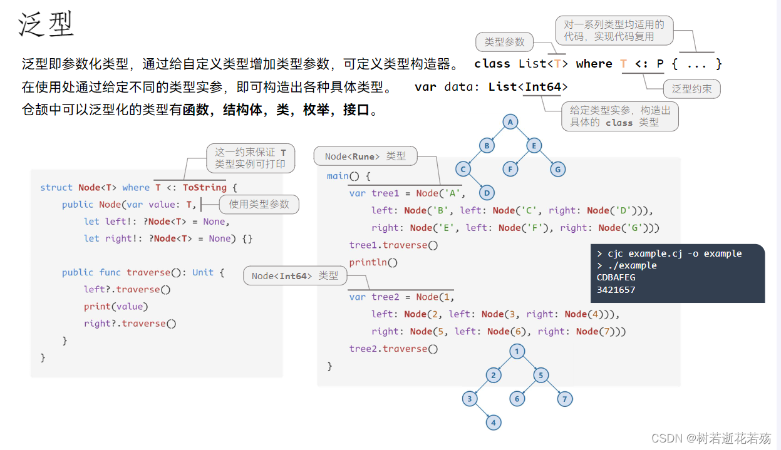The height and width of the screenshot is (450, 781).
Task: Click code line println()
Action: pyautogui.click(x=373, y=262)
